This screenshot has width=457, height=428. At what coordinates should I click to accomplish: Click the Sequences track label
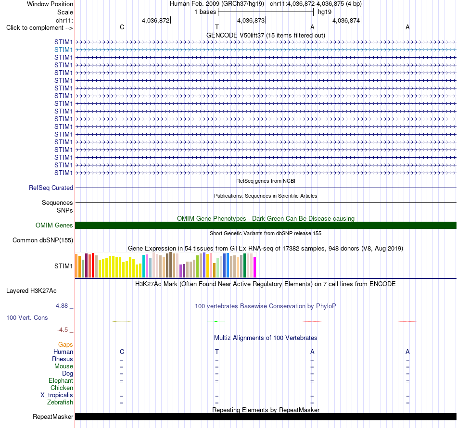click(57, 202)
